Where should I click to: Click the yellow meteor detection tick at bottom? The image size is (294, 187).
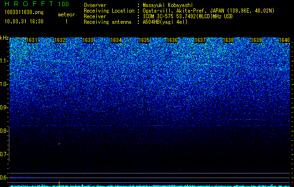pos(59,184)
